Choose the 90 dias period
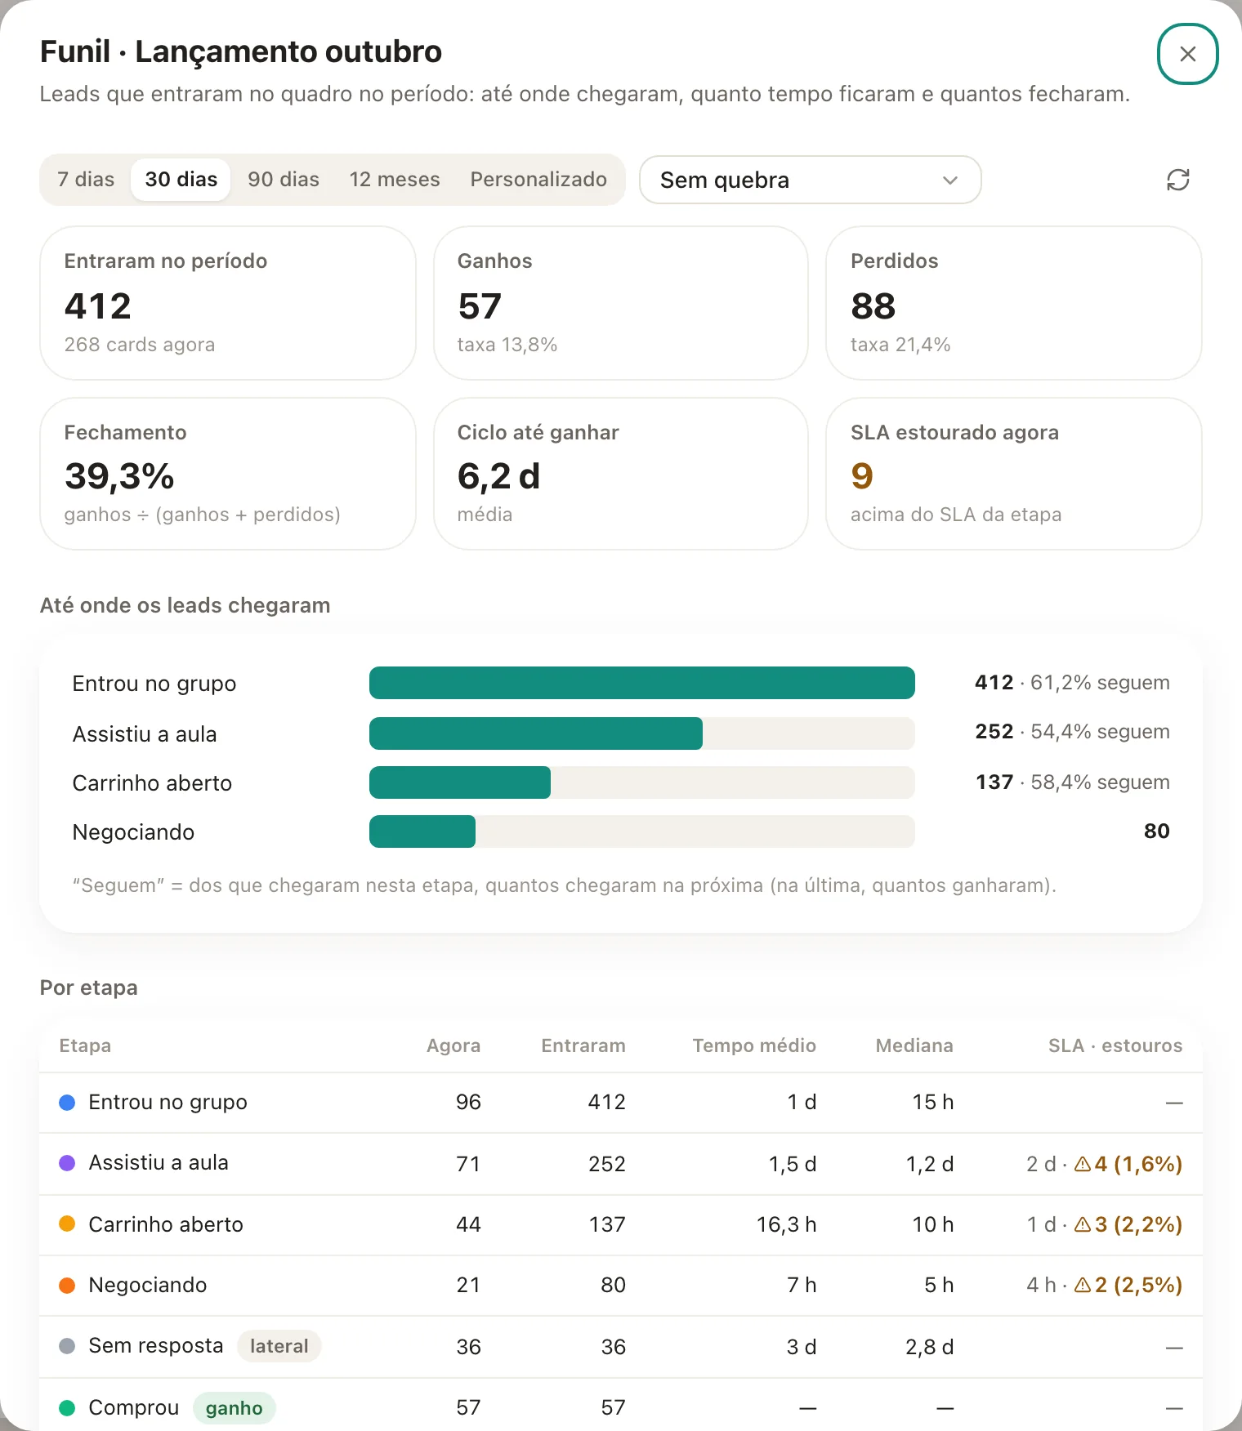This screenshot has width=1242, height=1431. (284, 180)
